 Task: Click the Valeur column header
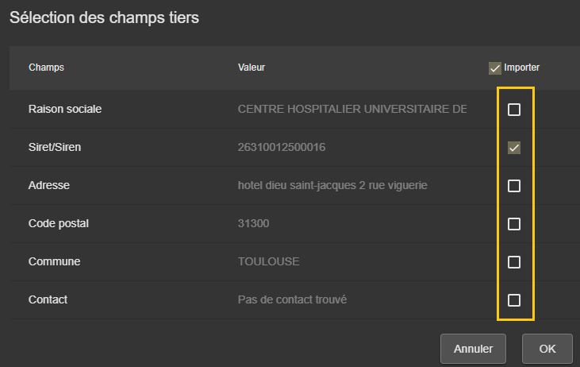click(x=252, y=68)
